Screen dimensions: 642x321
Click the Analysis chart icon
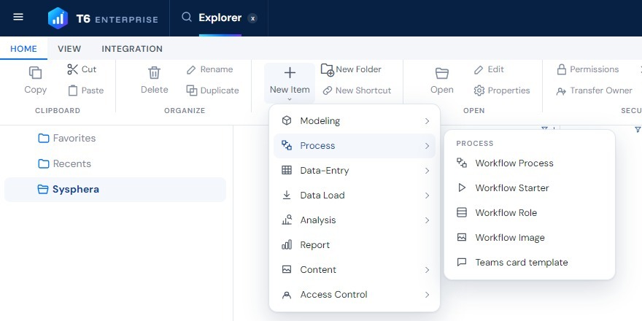tap(287, 220)
